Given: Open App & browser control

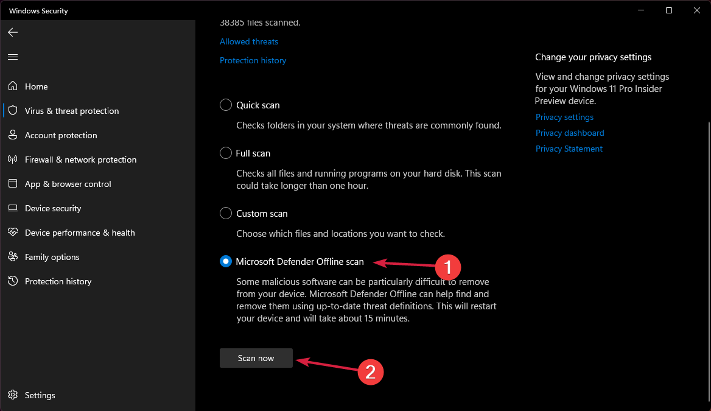Looking at the screenshot, I should coord(13,184).
